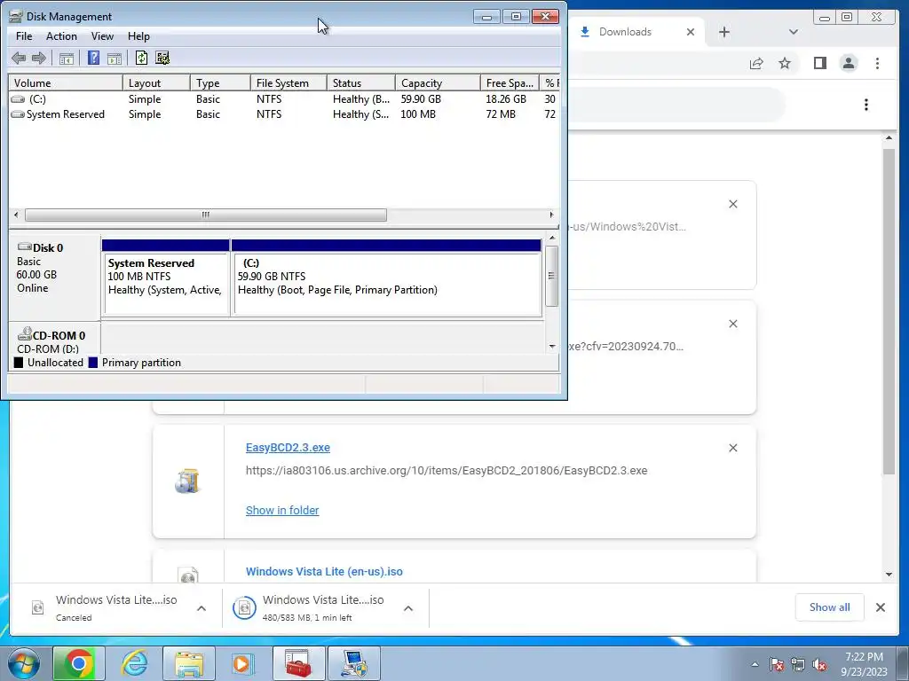
Task: Click the black Unallocated legend swatch
Action: click(19, 363)
